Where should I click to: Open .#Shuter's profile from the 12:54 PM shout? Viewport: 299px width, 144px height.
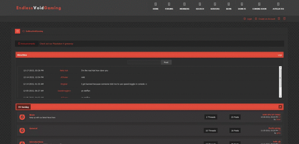tap(64, 77)
